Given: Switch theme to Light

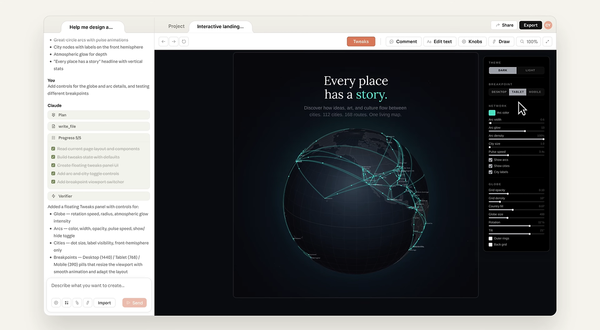Looking at the screenshot, I should [530, 70].
